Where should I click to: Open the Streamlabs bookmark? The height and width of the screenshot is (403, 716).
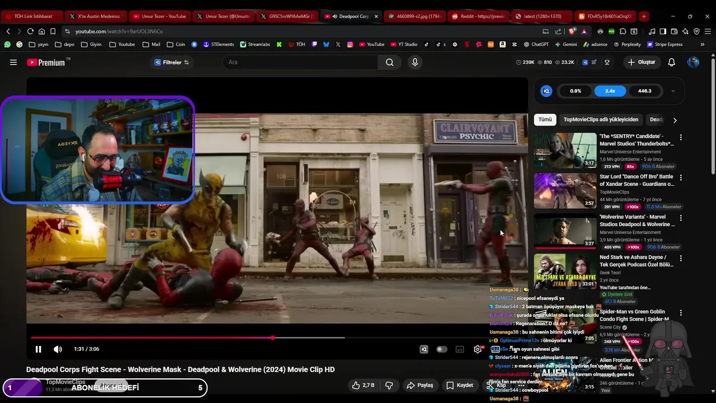click(x=255, y=44)
